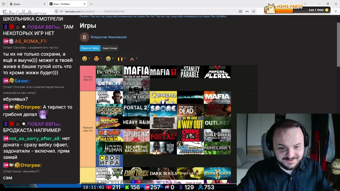Open a new browser tab
340x191 pixels.
(x=91, y=4)
